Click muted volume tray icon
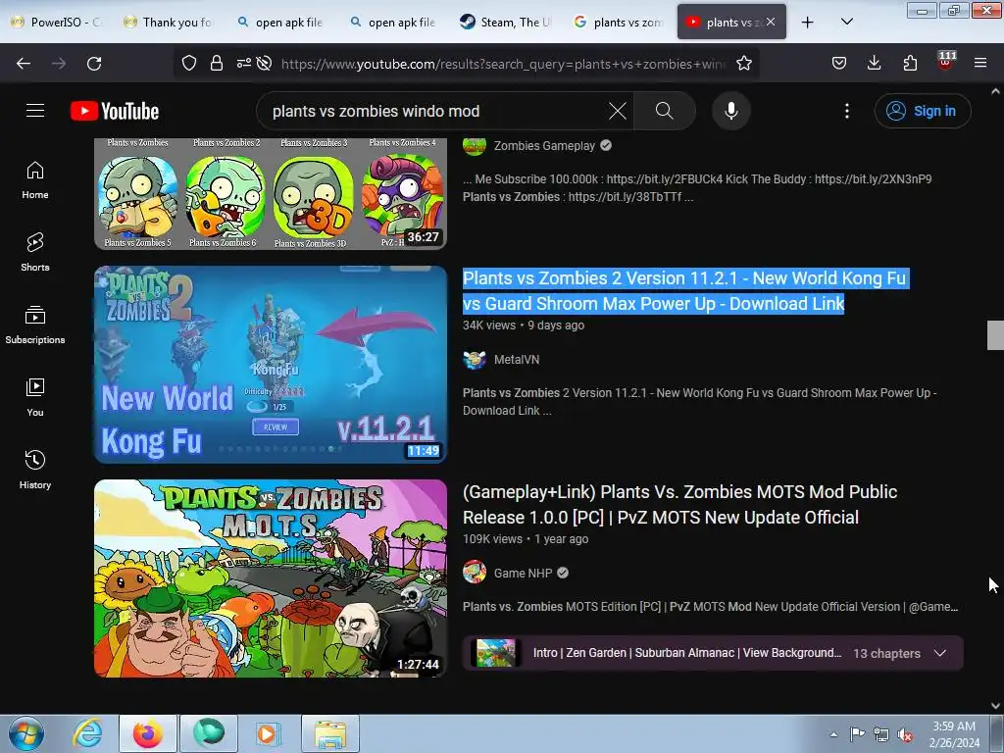Screen dimensions: 1004x753 coord(905,735)
